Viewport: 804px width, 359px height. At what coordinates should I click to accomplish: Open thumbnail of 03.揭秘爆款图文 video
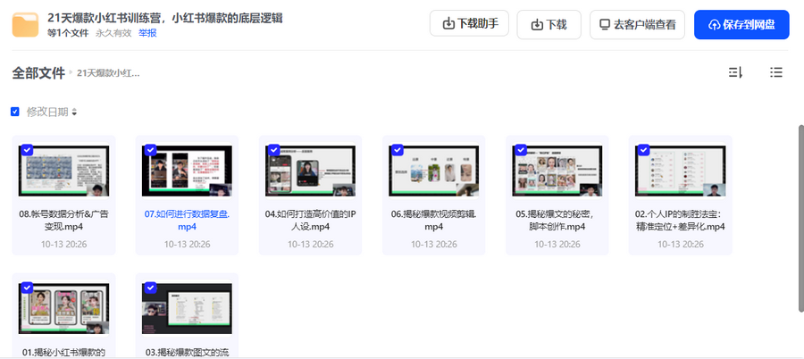pos(187,309)
